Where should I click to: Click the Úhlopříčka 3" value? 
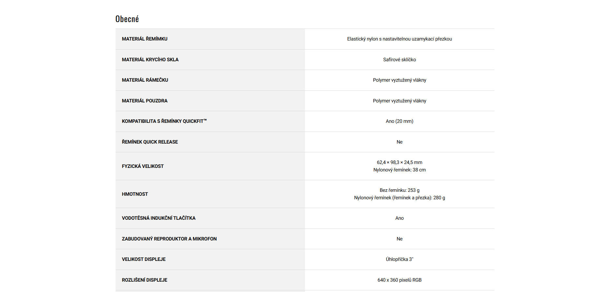coord(399,259)
